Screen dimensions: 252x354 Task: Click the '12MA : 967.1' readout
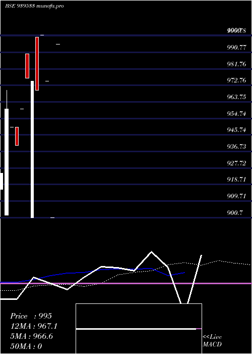[x=34, y=326]
